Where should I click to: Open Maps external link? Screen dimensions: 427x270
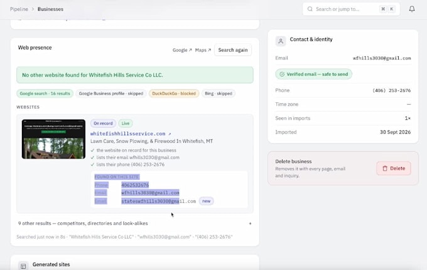coord(203,50)
